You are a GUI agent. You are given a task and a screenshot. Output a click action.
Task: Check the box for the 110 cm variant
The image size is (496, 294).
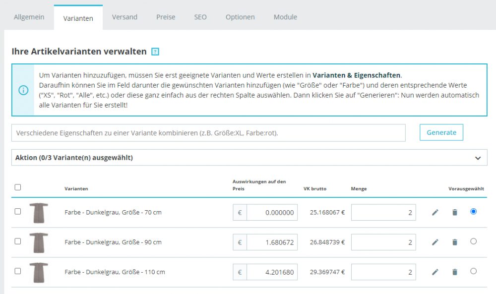tap(18, 271)
